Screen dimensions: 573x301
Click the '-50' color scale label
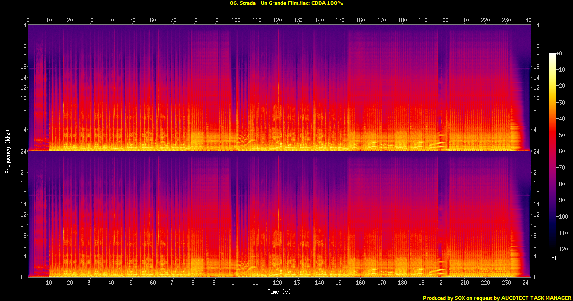(560, 135)
